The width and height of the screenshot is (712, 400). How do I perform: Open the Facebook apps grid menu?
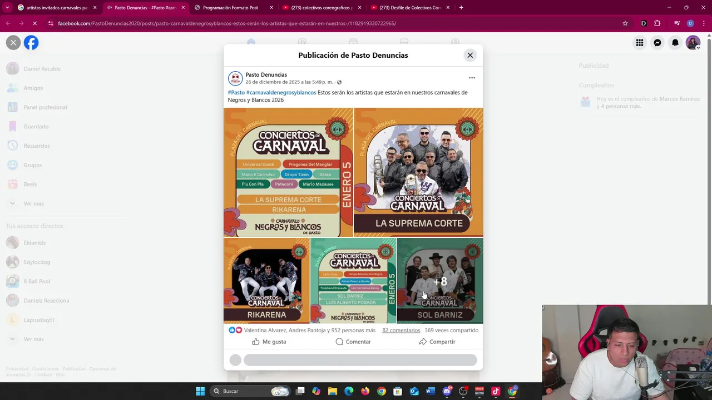tap(640, 43)
